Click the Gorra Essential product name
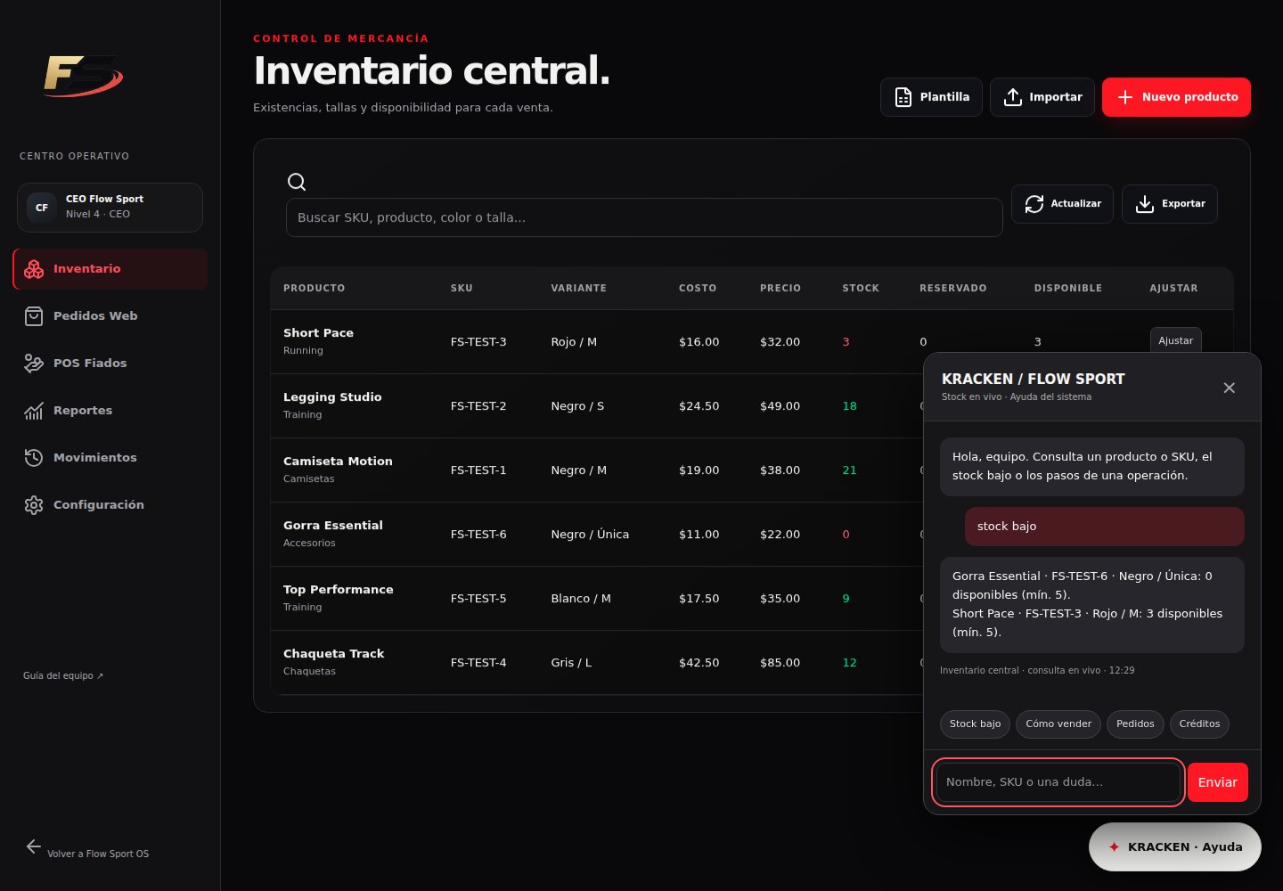The image size is (1283, 891). [x=333, y=526]
